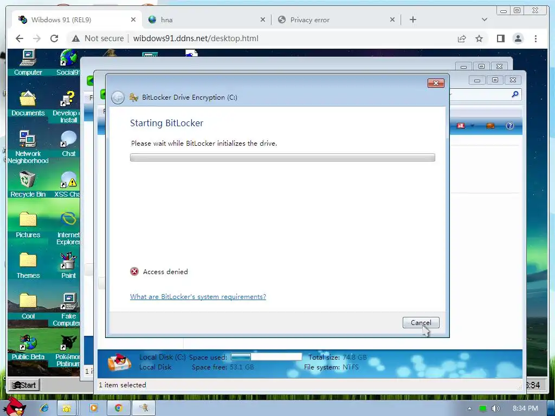Close the BitLocker Drive Encryption dialog

click(436, 83)
